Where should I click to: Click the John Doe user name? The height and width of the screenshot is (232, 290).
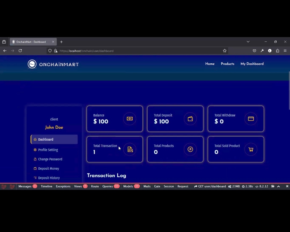pos(54,127)
